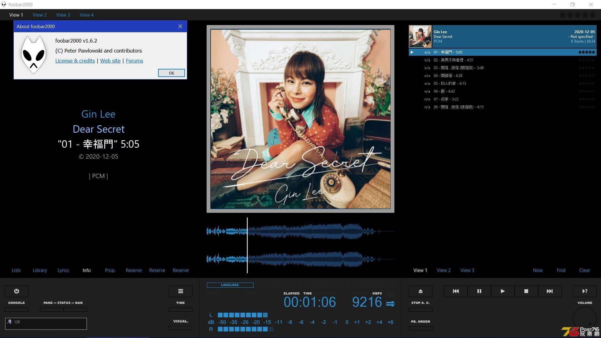Viewport: 601px width, 338px height.
Task: Open the Prop. panel tab
Action: coord(110,270)
